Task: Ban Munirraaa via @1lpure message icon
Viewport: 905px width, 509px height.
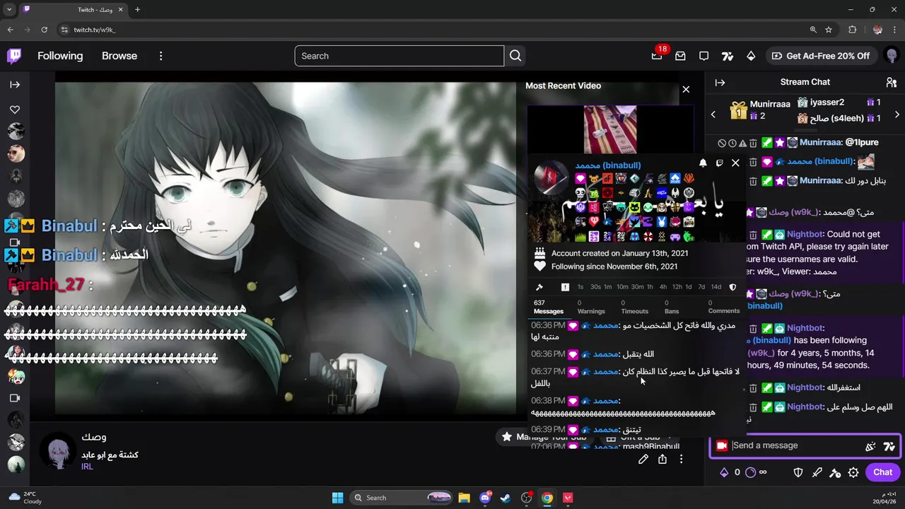Action: pyautogui.click(x=722, y=143)
